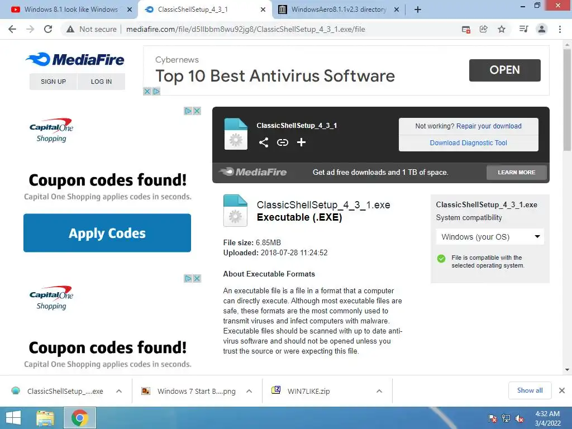Viewport: 572px width, 429px height.
Task: Open Windows Start button
Action: [x=13, y=418]
